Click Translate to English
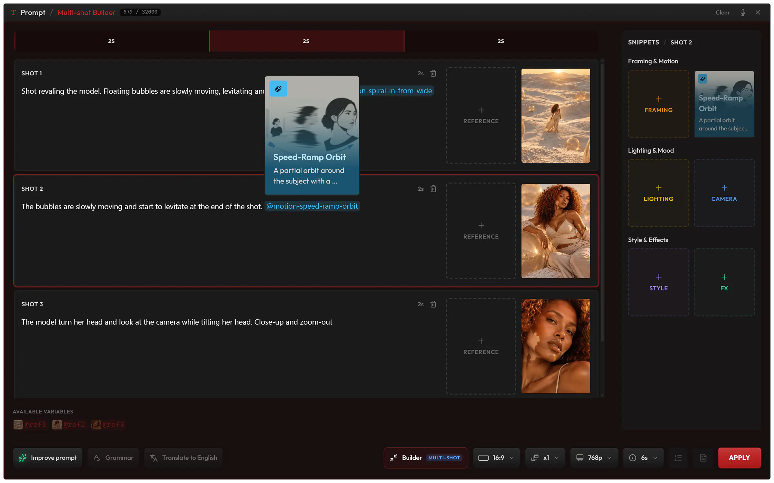The height and width of the screenshot is (483, 774). pos(183,458)
